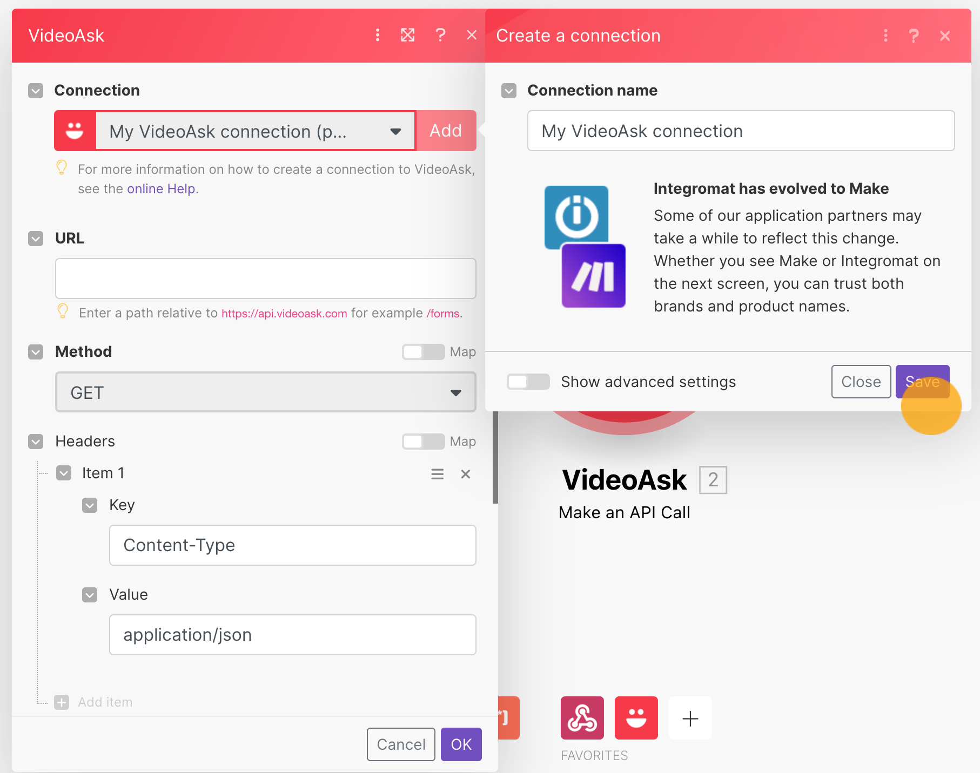Image resolution: width=980 pixels, height=773 pixels.
Task: Click the https://api.videoask.com text
Action: point(284,314)
